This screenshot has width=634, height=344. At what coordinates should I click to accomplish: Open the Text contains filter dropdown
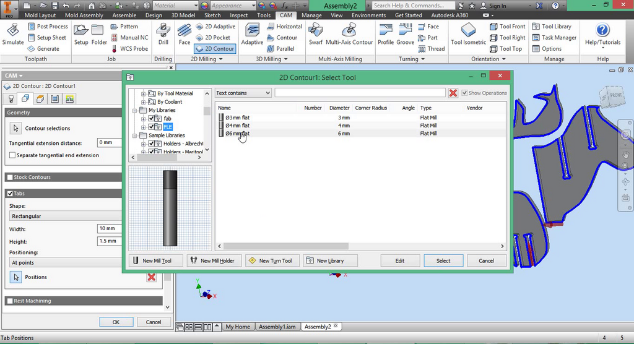tap(243, 93)
